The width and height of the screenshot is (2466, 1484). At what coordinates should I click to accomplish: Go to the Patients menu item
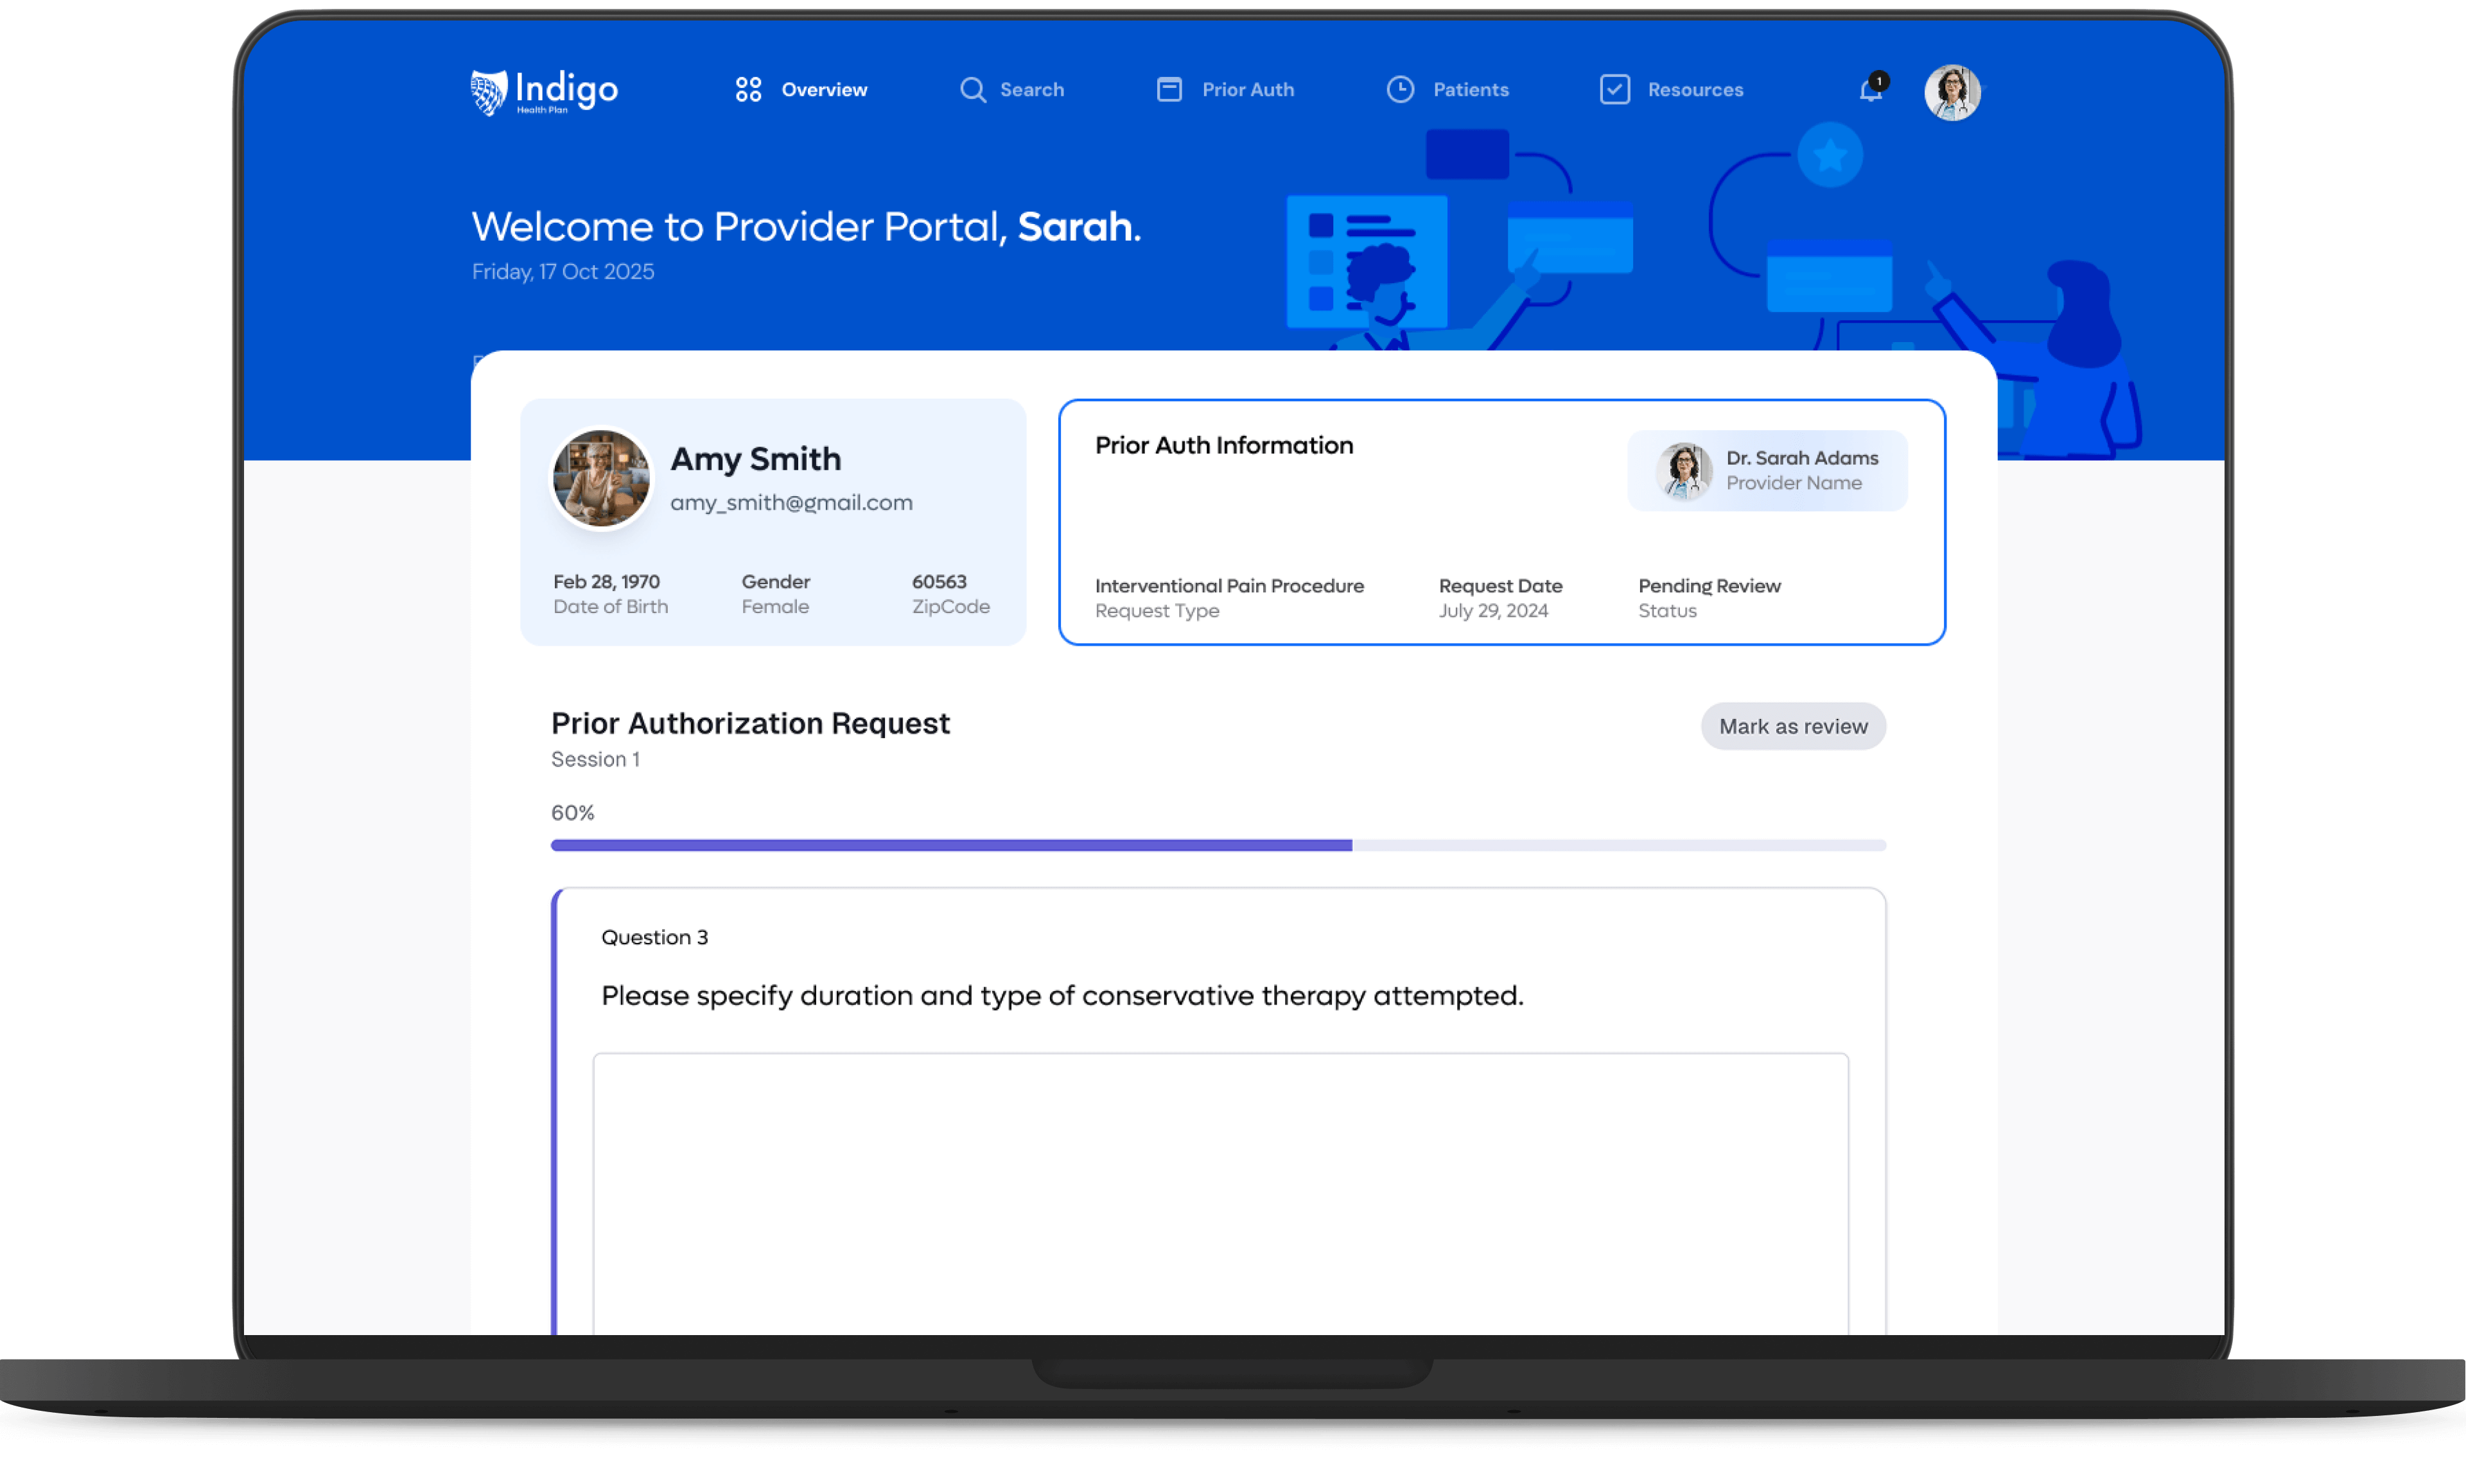tap(1471, 90)
